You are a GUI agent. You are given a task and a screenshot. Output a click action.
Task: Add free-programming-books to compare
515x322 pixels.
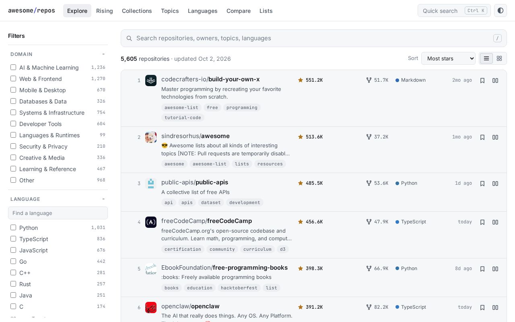pyautogui.click(x=495, y=269)
